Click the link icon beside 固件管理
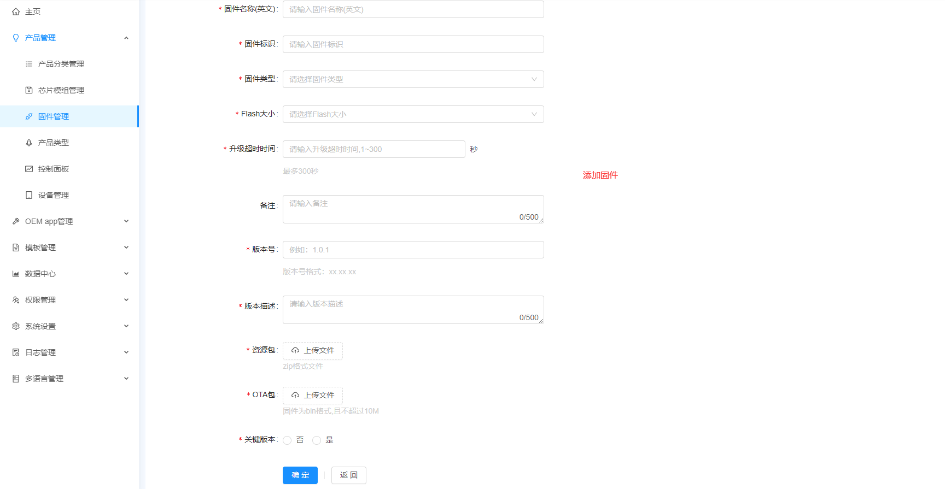Screen dimensions: 945x489 [29, 116]
